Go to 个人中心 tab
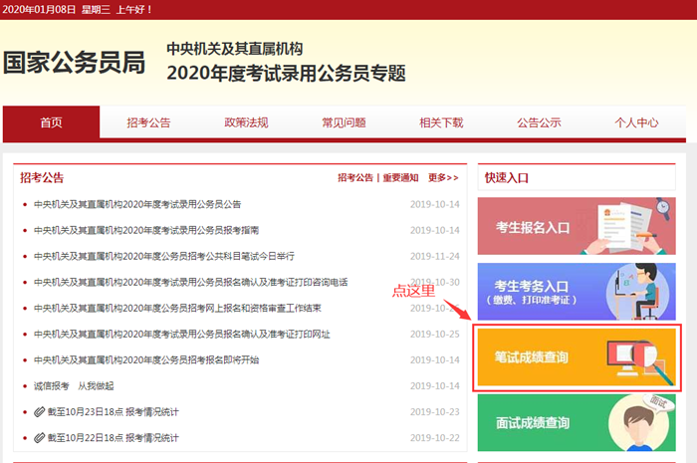The height and width of the screenshot is (463, 697). (636, 123)
